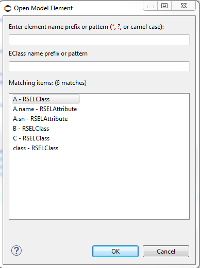Screen dimensions: 200x268
Task: Select 'A - RSELClass' in matching items
Action: [x=46, y=99]
